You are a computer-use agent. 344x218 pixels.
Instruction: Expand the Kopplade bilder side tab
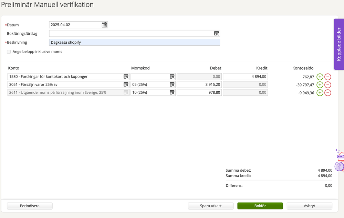339,44
